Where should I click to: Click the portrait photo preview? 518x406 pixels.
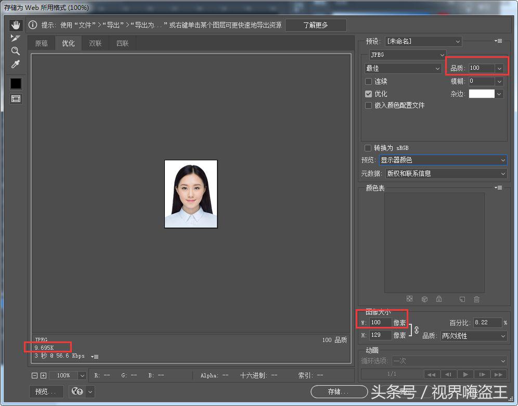tap(191, 194)
